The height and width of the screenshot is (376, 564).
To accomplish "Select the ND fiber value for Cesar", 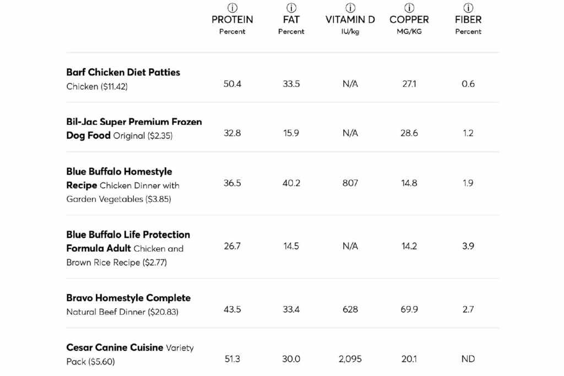I will [468, 359].
